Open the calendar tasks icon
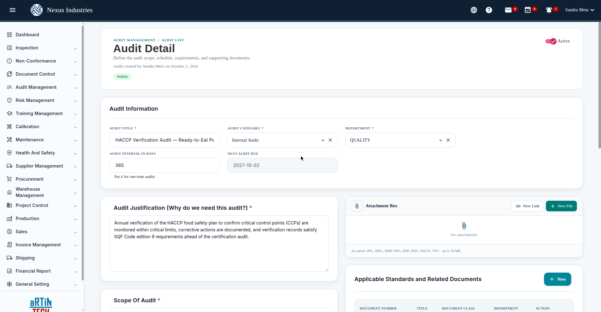Image resolution: width=601 pixels, height=312 pixels. 528,10
